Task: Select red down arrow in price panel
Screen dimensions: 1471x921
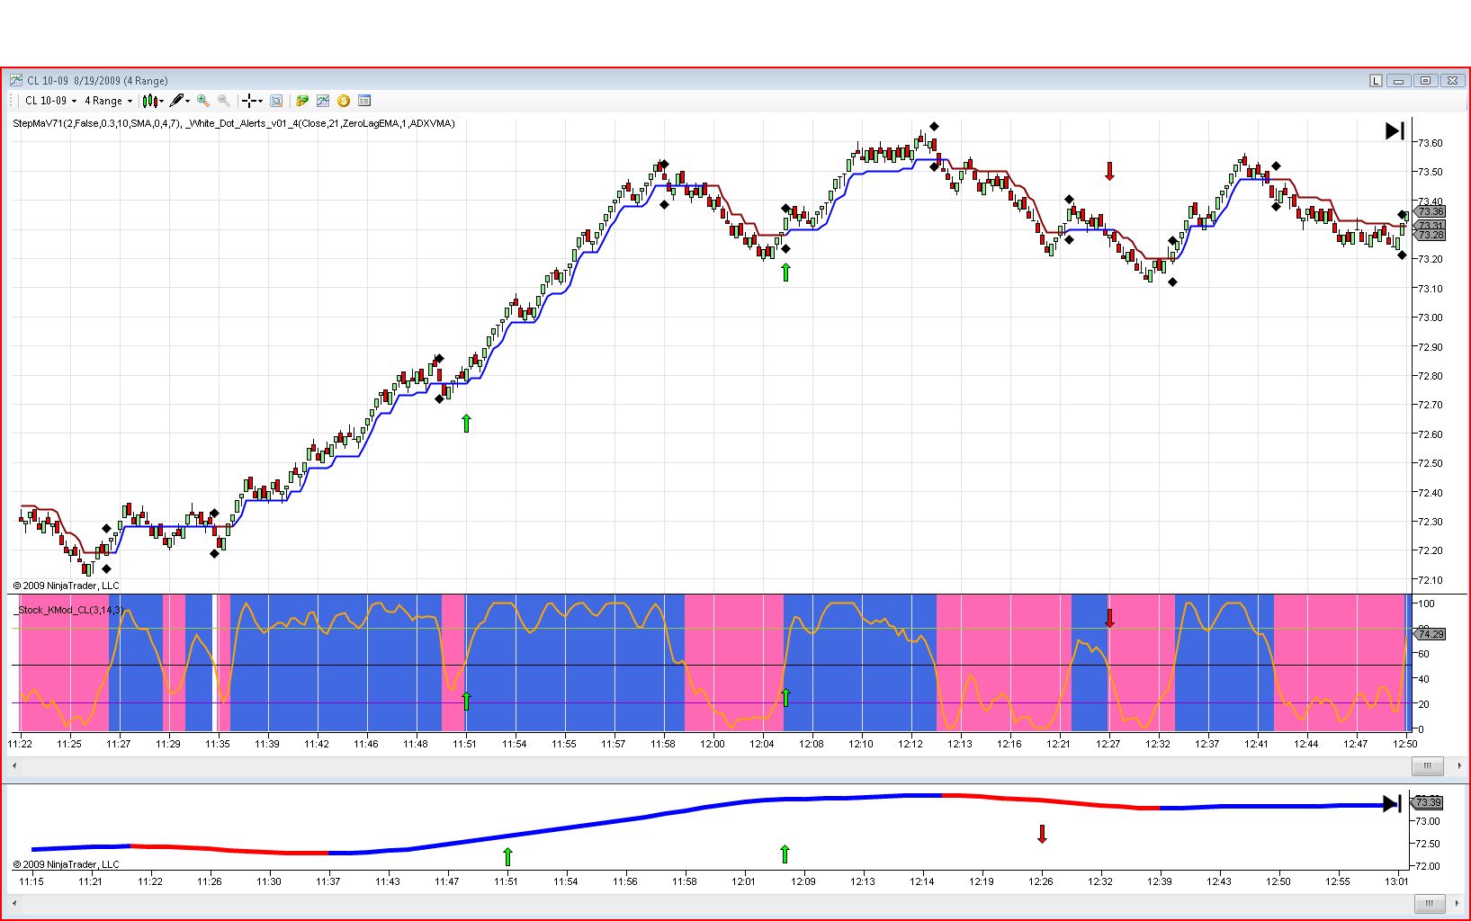Action: point(1109,171)
